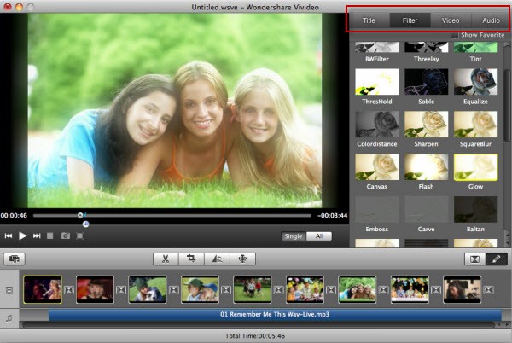Pick the Sharpen filter

pyautogui.click(x=426, y=124)
